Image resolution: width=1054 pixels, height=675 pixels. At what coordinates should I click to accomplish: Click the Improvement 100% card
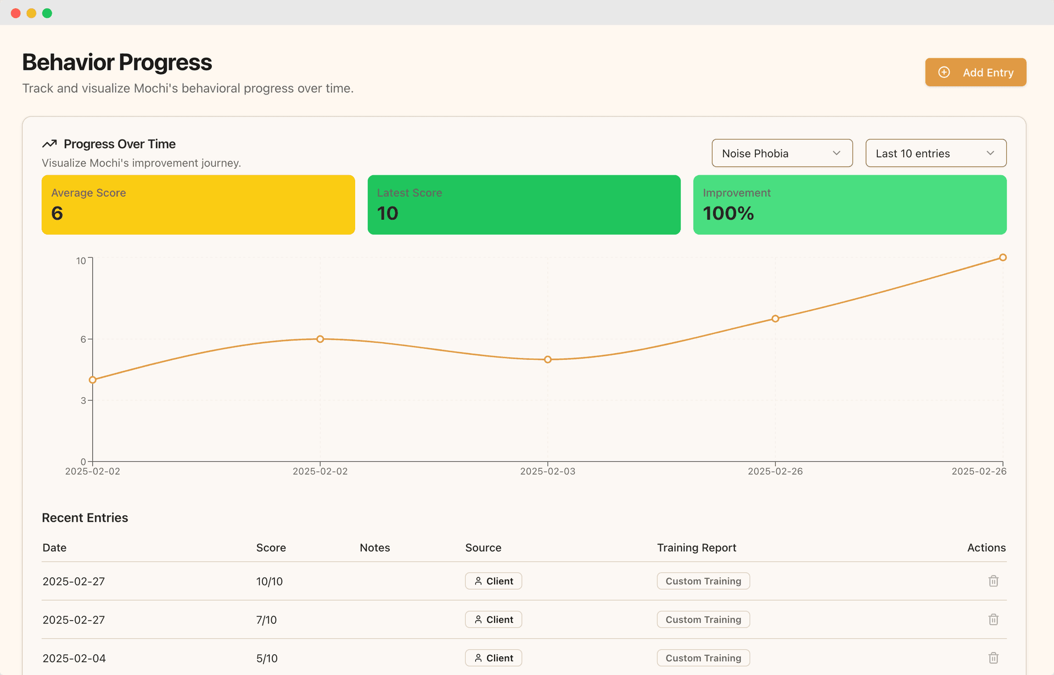pyautogui.click(x=850, y=204)
